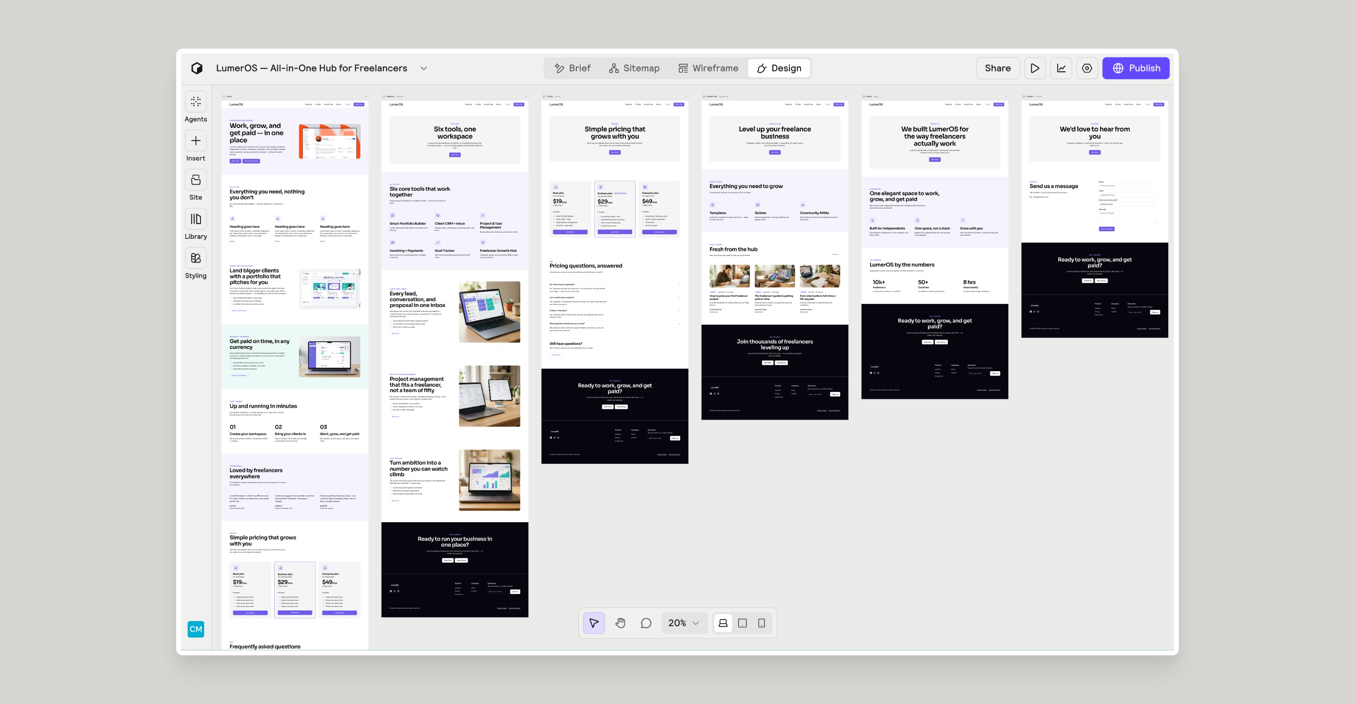1355x704 pixels.
Task: Open the Features frame's ellipsis menu
Action: point(526,97)
